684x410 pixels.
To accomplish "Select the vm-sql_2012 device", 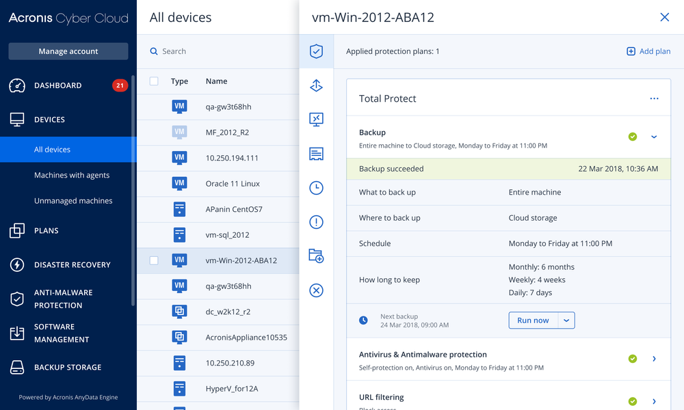I will (218, 235).
